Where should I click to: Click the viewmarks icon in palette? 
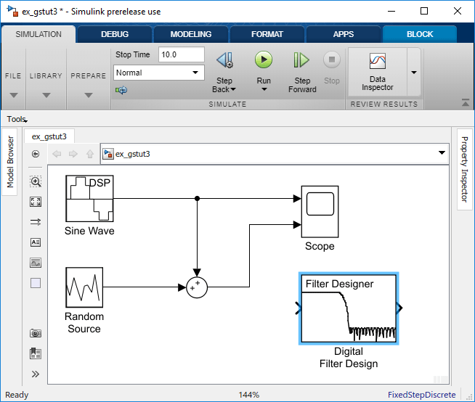(36, 353)
